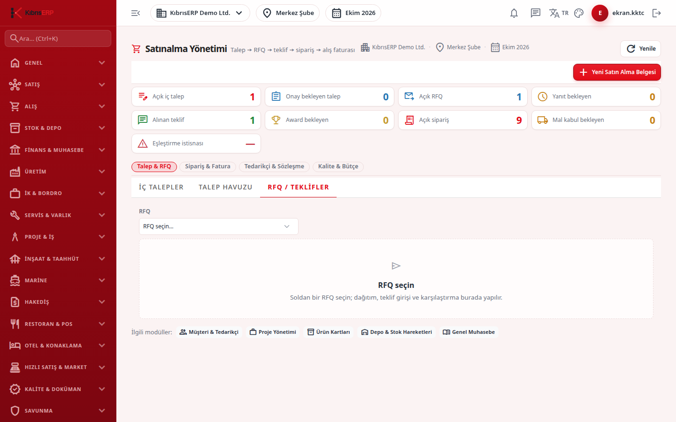Open the Alınan teklif card
The image size is (676, 422).
(196, 120)
